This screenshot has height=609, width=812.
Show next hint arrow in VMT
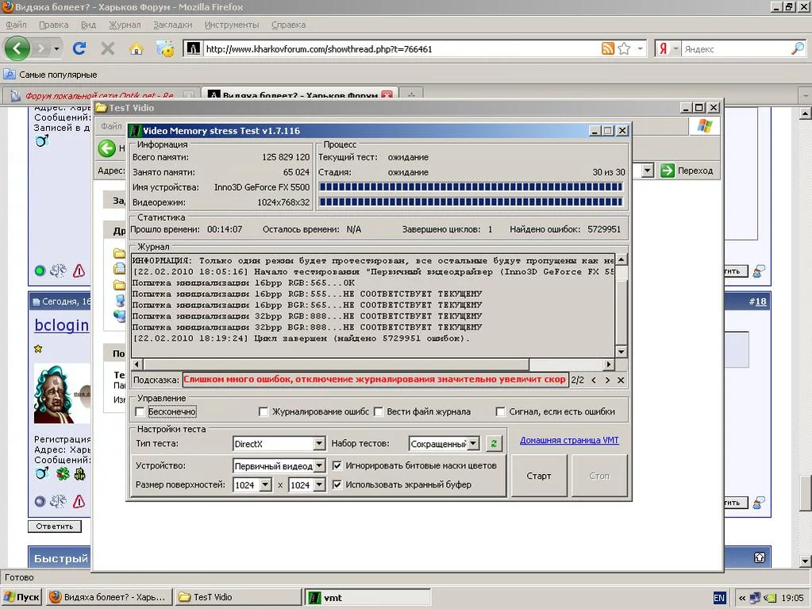[607, 380]
